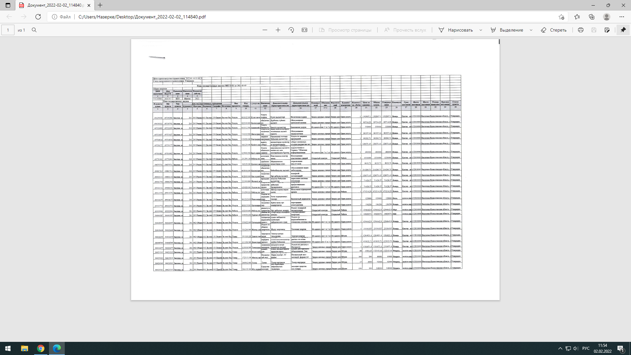Click the page number input field
The width and height of the screenshot is (631, 355).
(8, 30)
